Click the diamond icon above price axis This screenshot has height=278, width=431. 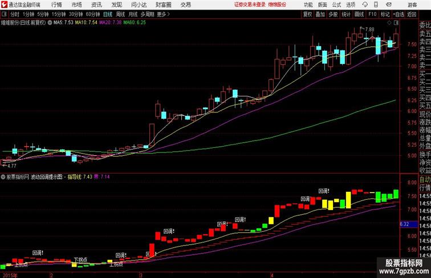pos(389,23)
